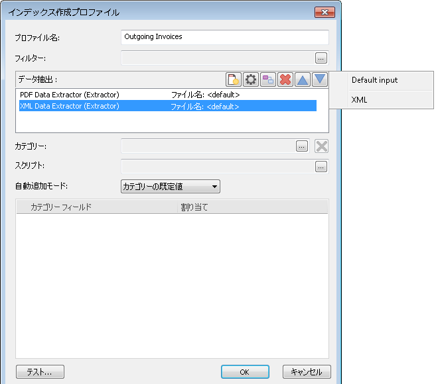436x384 pixels.
Task: Click the テスト... button
Action: (x=40, y=372)
